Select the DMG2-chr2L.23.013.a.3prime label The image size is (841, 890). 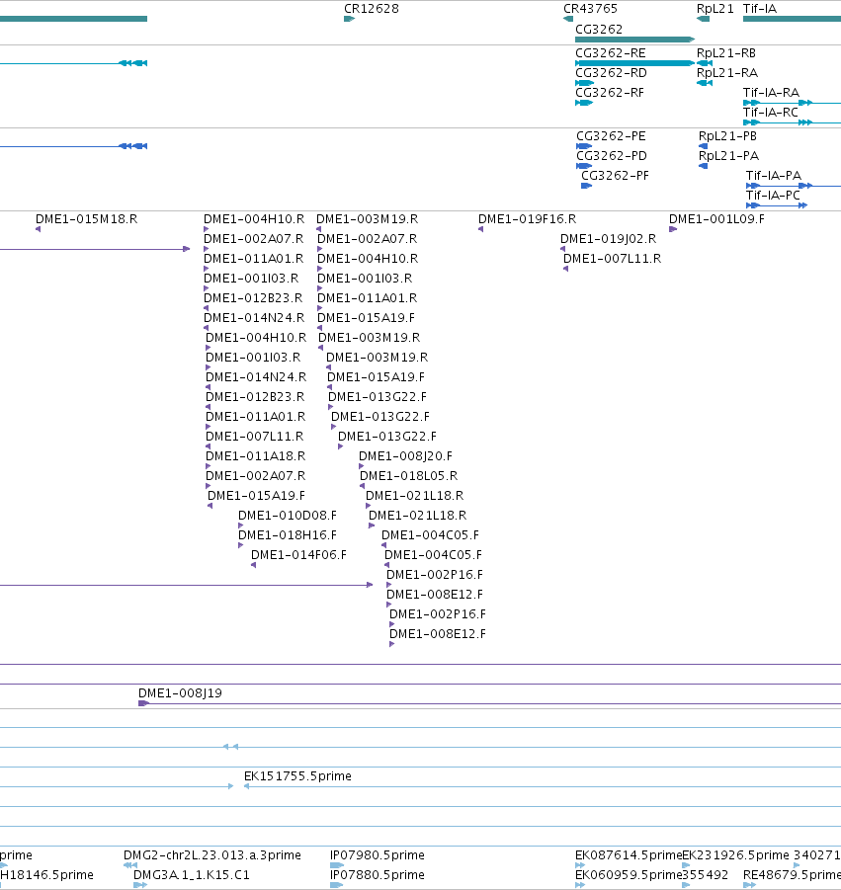coord(212,854)
